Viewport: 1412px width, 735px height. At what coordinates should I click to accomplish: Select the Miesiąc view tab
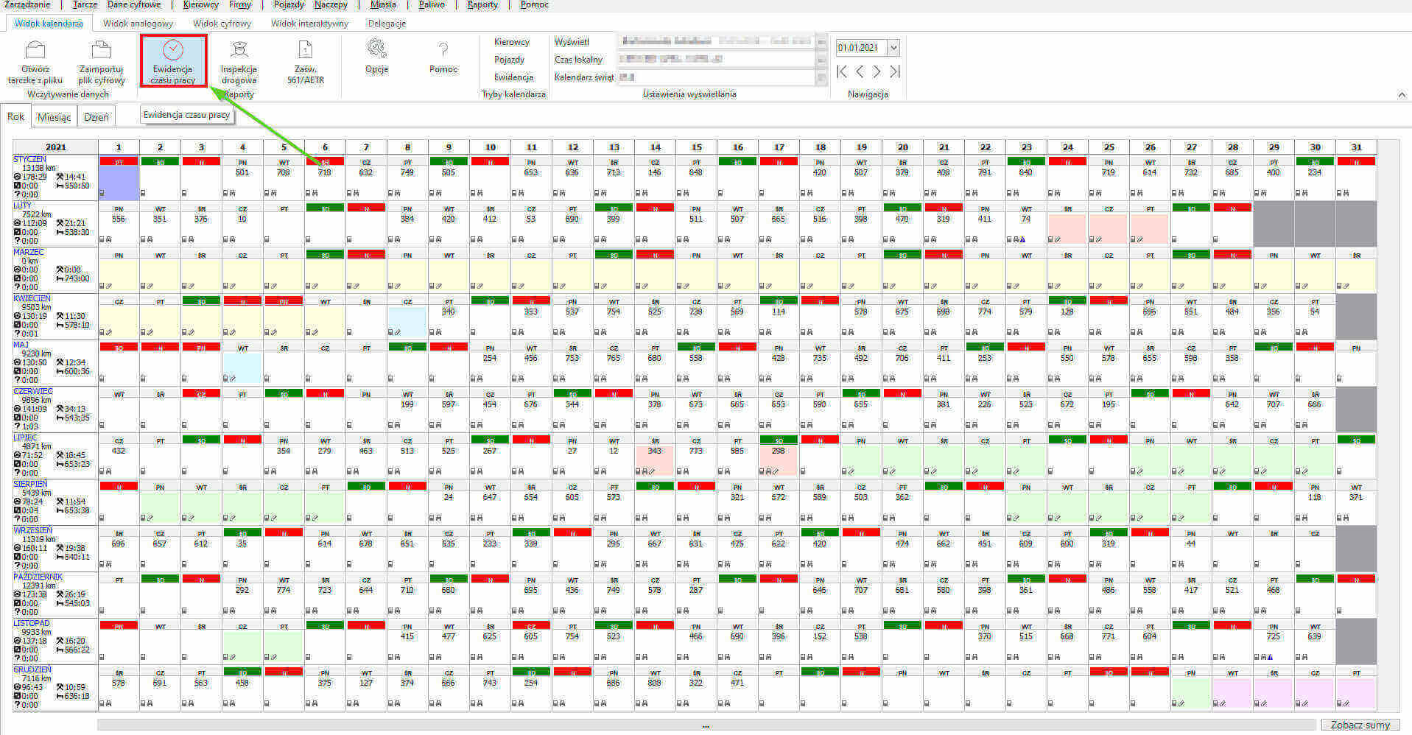tap(54, 117)
